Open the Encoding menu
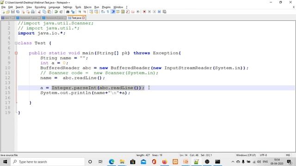This screenshot has height=166, width=296. tap(40, 7)
